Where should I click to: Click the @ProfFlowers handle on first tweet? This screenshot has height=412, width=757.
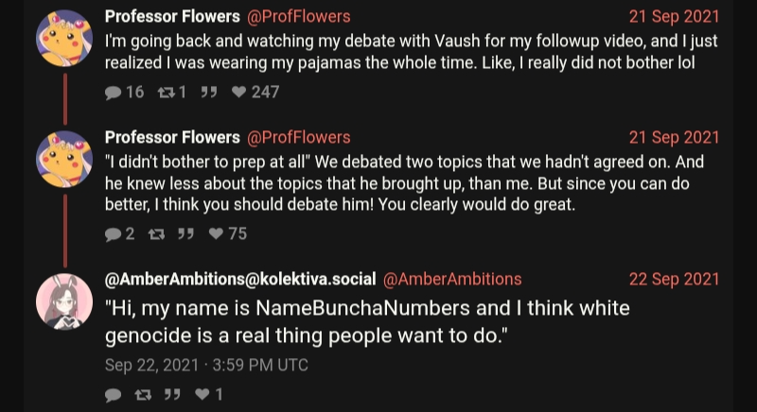point(298,17)
